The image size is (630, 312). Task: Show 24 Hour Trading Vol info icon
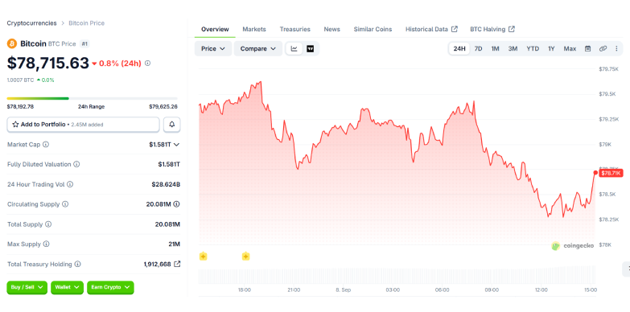click(70, 184)
